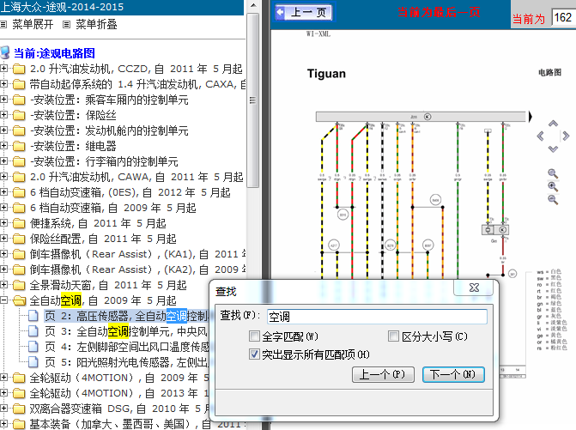Expand the 带自动起停系统的 1.4 升 CAXA folder
The image size is (576, 430).
[x=3, y=84]
